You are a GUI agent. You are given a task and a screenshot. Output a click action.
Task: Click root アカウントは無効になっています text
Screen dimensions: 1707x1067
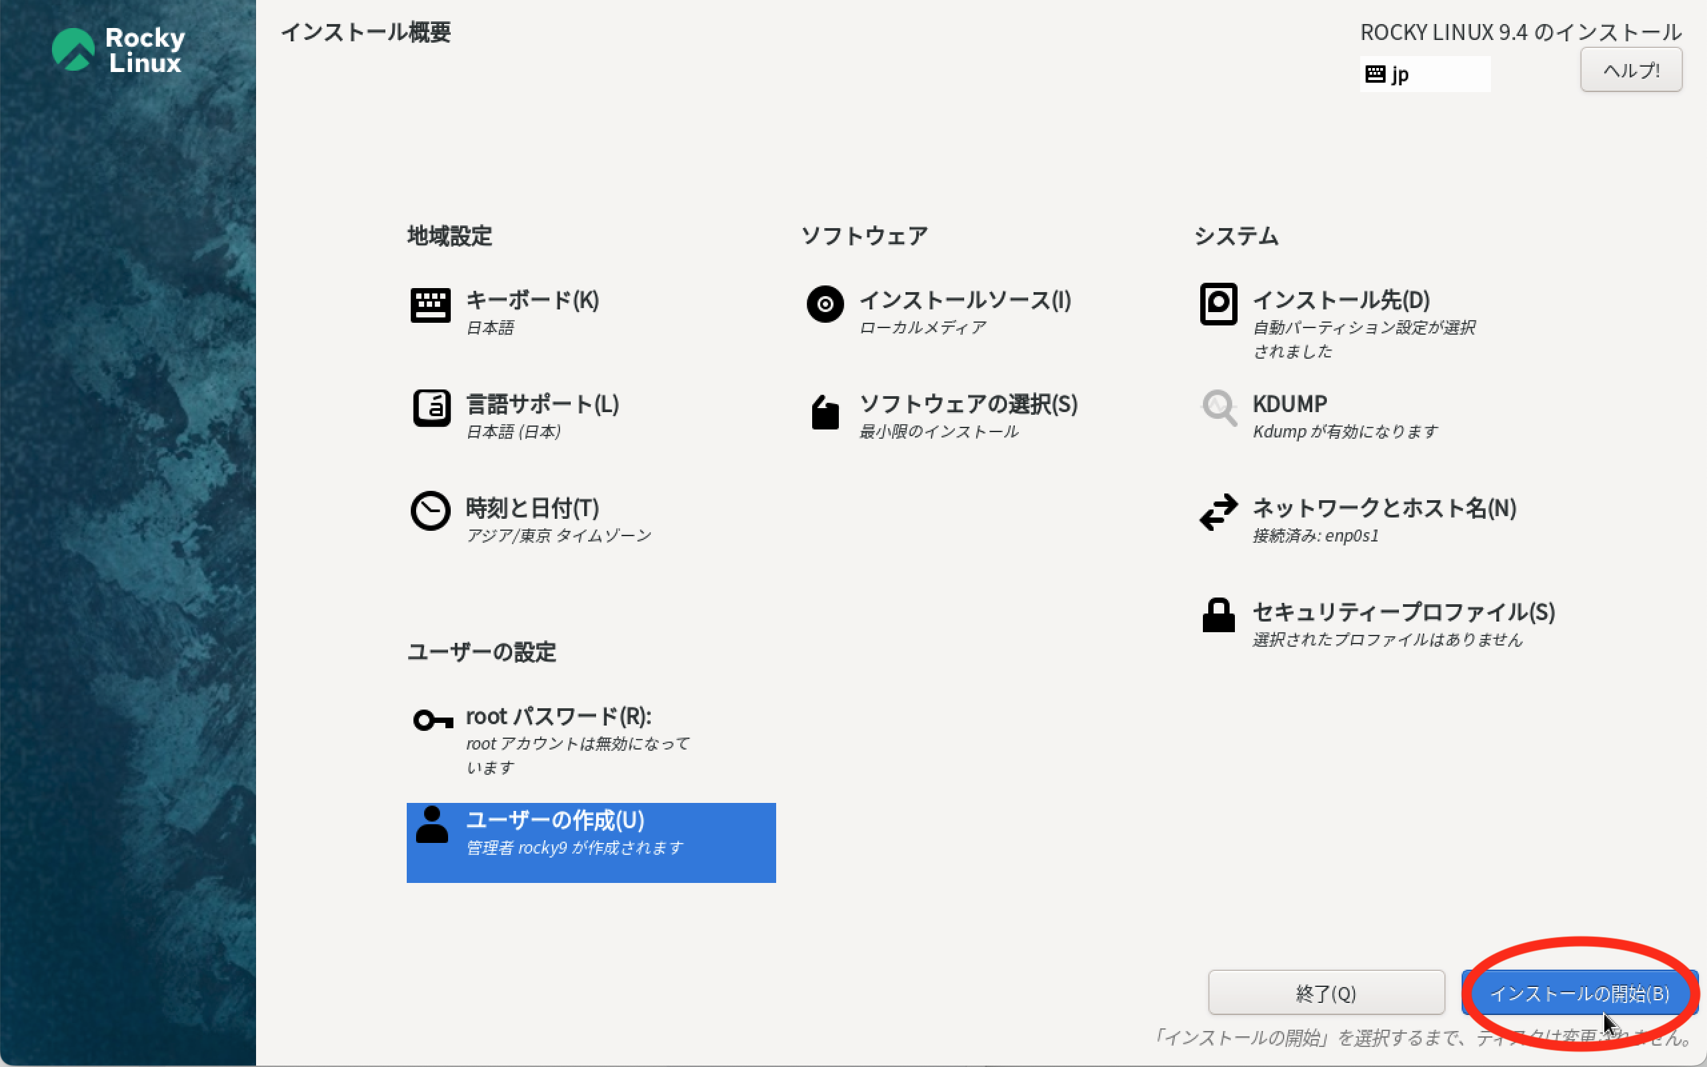click(x=577, y=755)
